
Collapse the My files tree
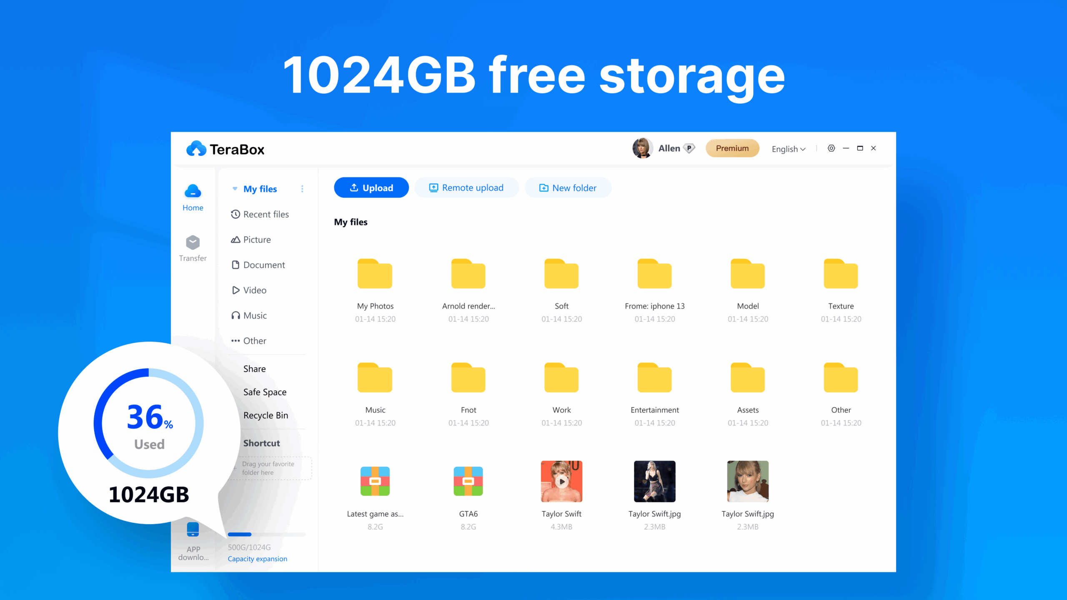point(235,189)
